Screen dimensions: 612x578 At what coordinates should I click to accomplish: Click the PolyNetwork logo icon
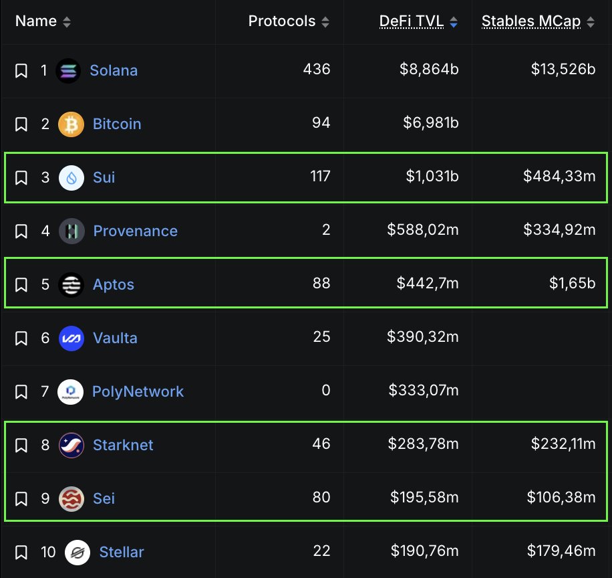(71, 391)
